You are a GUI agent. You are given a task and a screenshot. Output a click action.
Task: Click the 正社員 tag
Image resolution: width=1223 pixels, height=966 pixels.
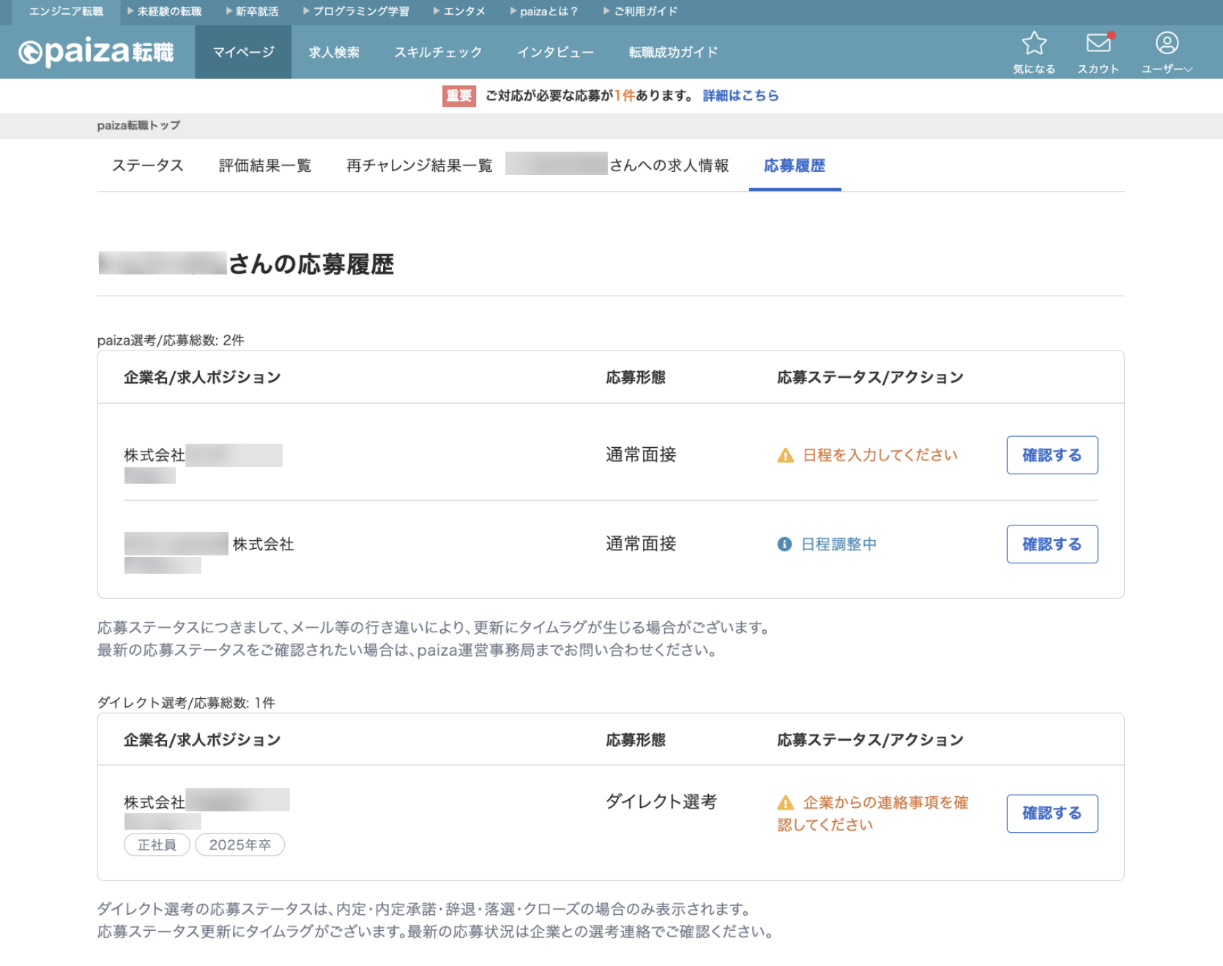[x=157, y=845]
